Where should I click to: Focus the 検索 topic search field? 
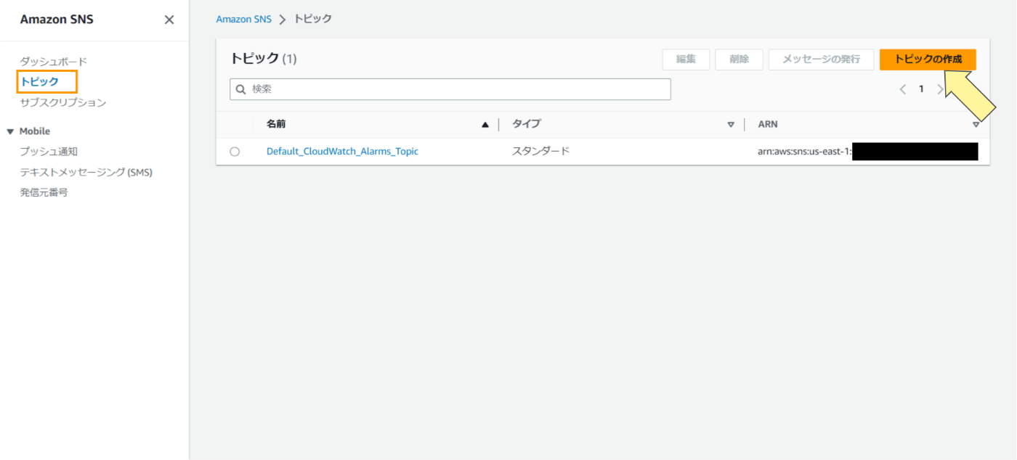point(450,89)
